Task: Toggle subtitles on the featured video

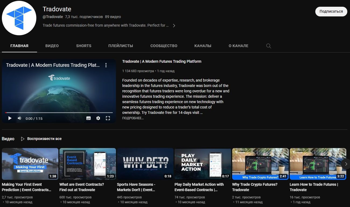Action: 89,118
